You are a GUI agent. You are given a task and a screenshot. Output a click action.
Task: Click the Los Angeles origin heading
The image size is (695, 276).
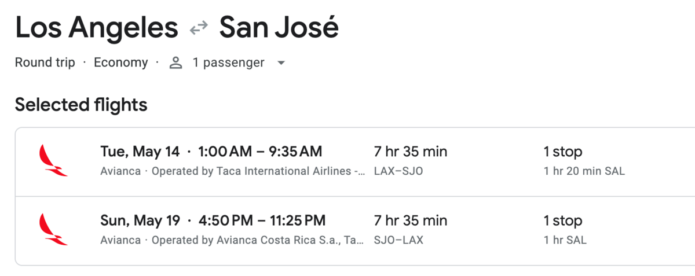point(97,28)
